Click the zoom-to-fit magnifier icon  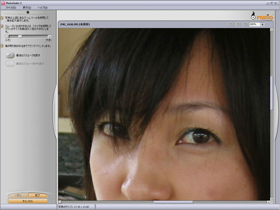231,24
